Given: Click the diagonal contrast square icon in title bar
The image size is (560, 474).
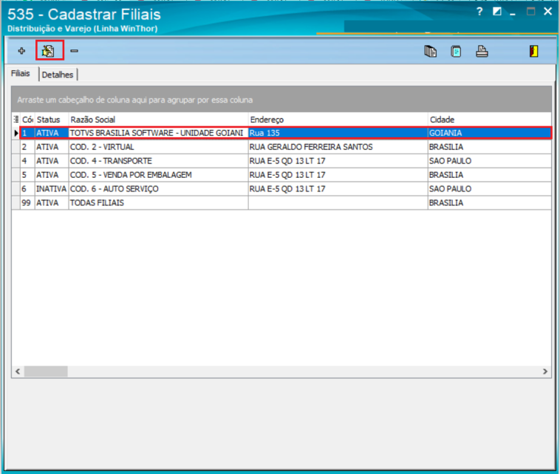Looking at the screenshot, I should point(496,12).
